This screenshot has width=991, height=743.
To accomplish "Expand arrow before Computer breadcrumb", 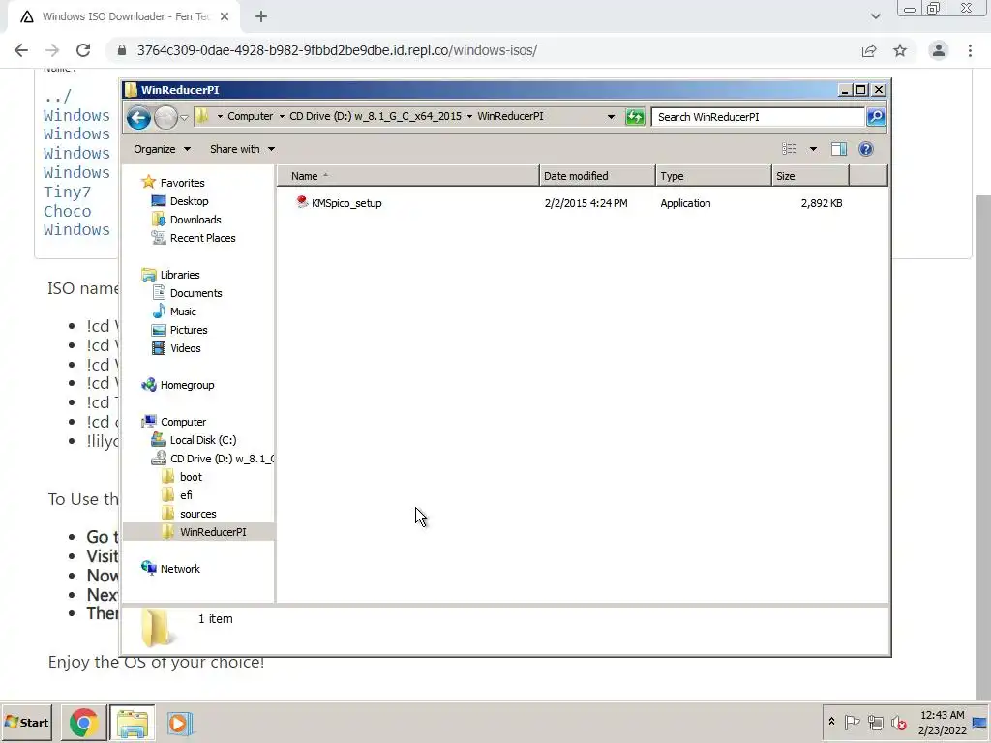I will click(x=220, y=117).
